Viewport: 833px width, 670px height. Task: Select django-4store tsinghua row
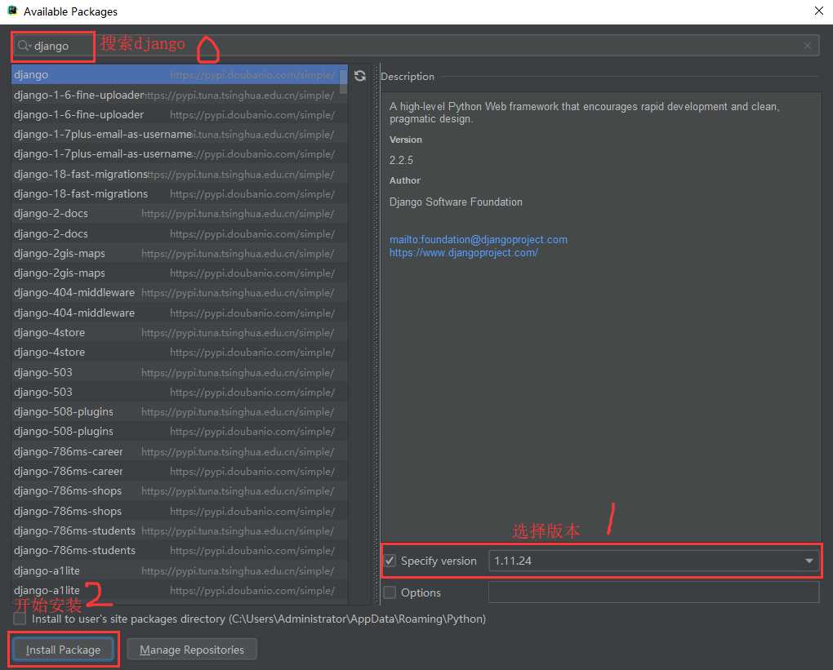coord(180,332)
